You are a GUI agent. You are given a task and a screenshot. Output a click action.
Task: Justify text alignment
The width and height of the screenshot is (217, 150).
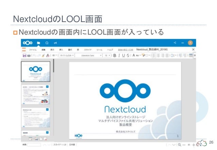point(167,55)
